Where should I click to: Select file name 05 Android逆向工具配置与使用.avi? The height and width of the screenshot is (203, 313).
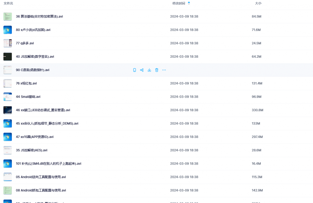41,177
